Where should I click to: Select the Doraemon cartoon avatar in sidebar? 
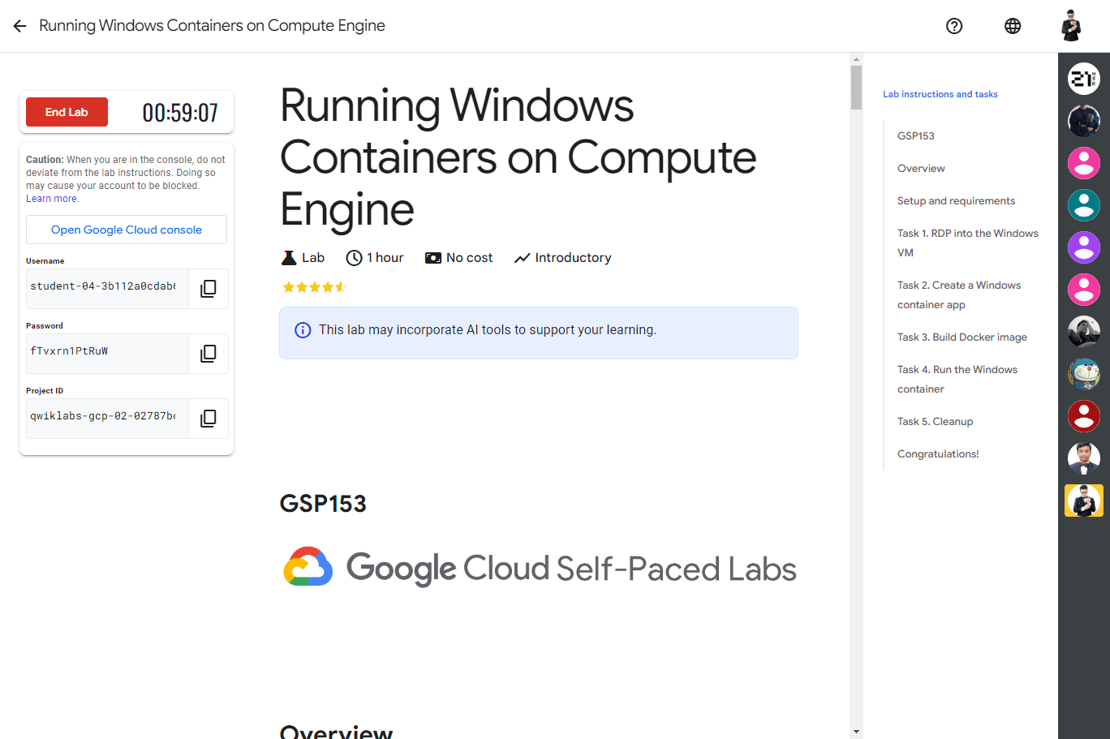coord(1084,374)
